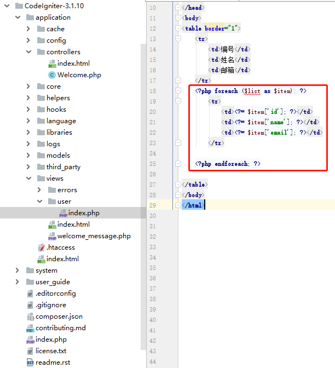Expand the logs folder
The image size is (335, 368).
click(28, 143)
